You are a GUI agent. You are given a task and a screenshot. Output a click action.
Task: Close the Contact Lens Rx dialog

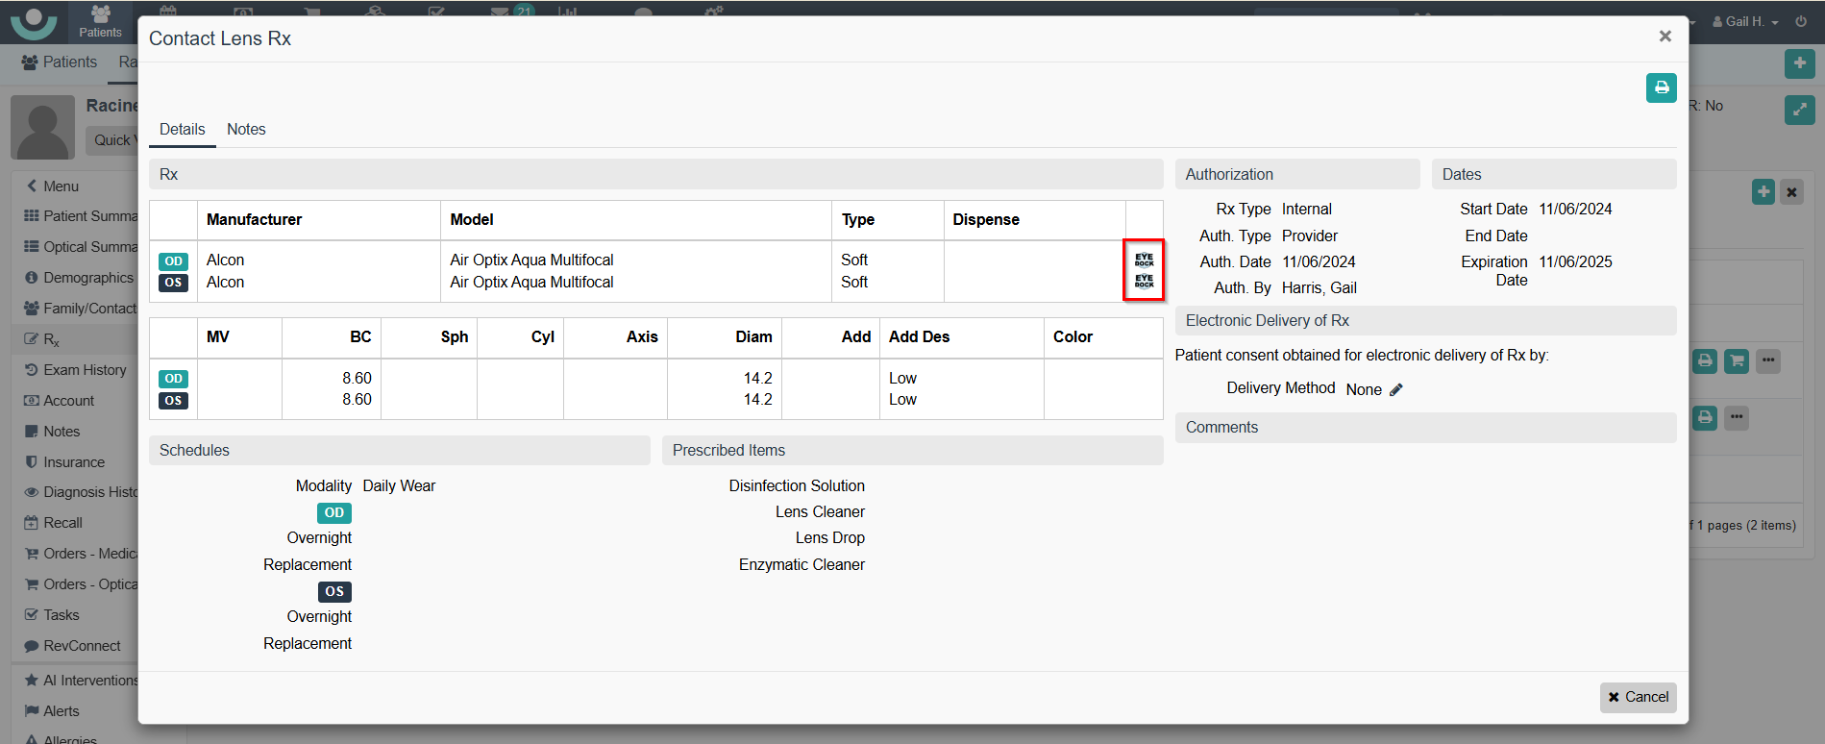(1665, 37)
